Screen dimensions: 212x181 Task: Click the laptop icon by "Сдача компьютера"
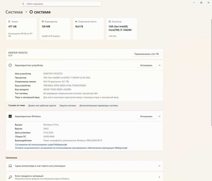(10, 166)
